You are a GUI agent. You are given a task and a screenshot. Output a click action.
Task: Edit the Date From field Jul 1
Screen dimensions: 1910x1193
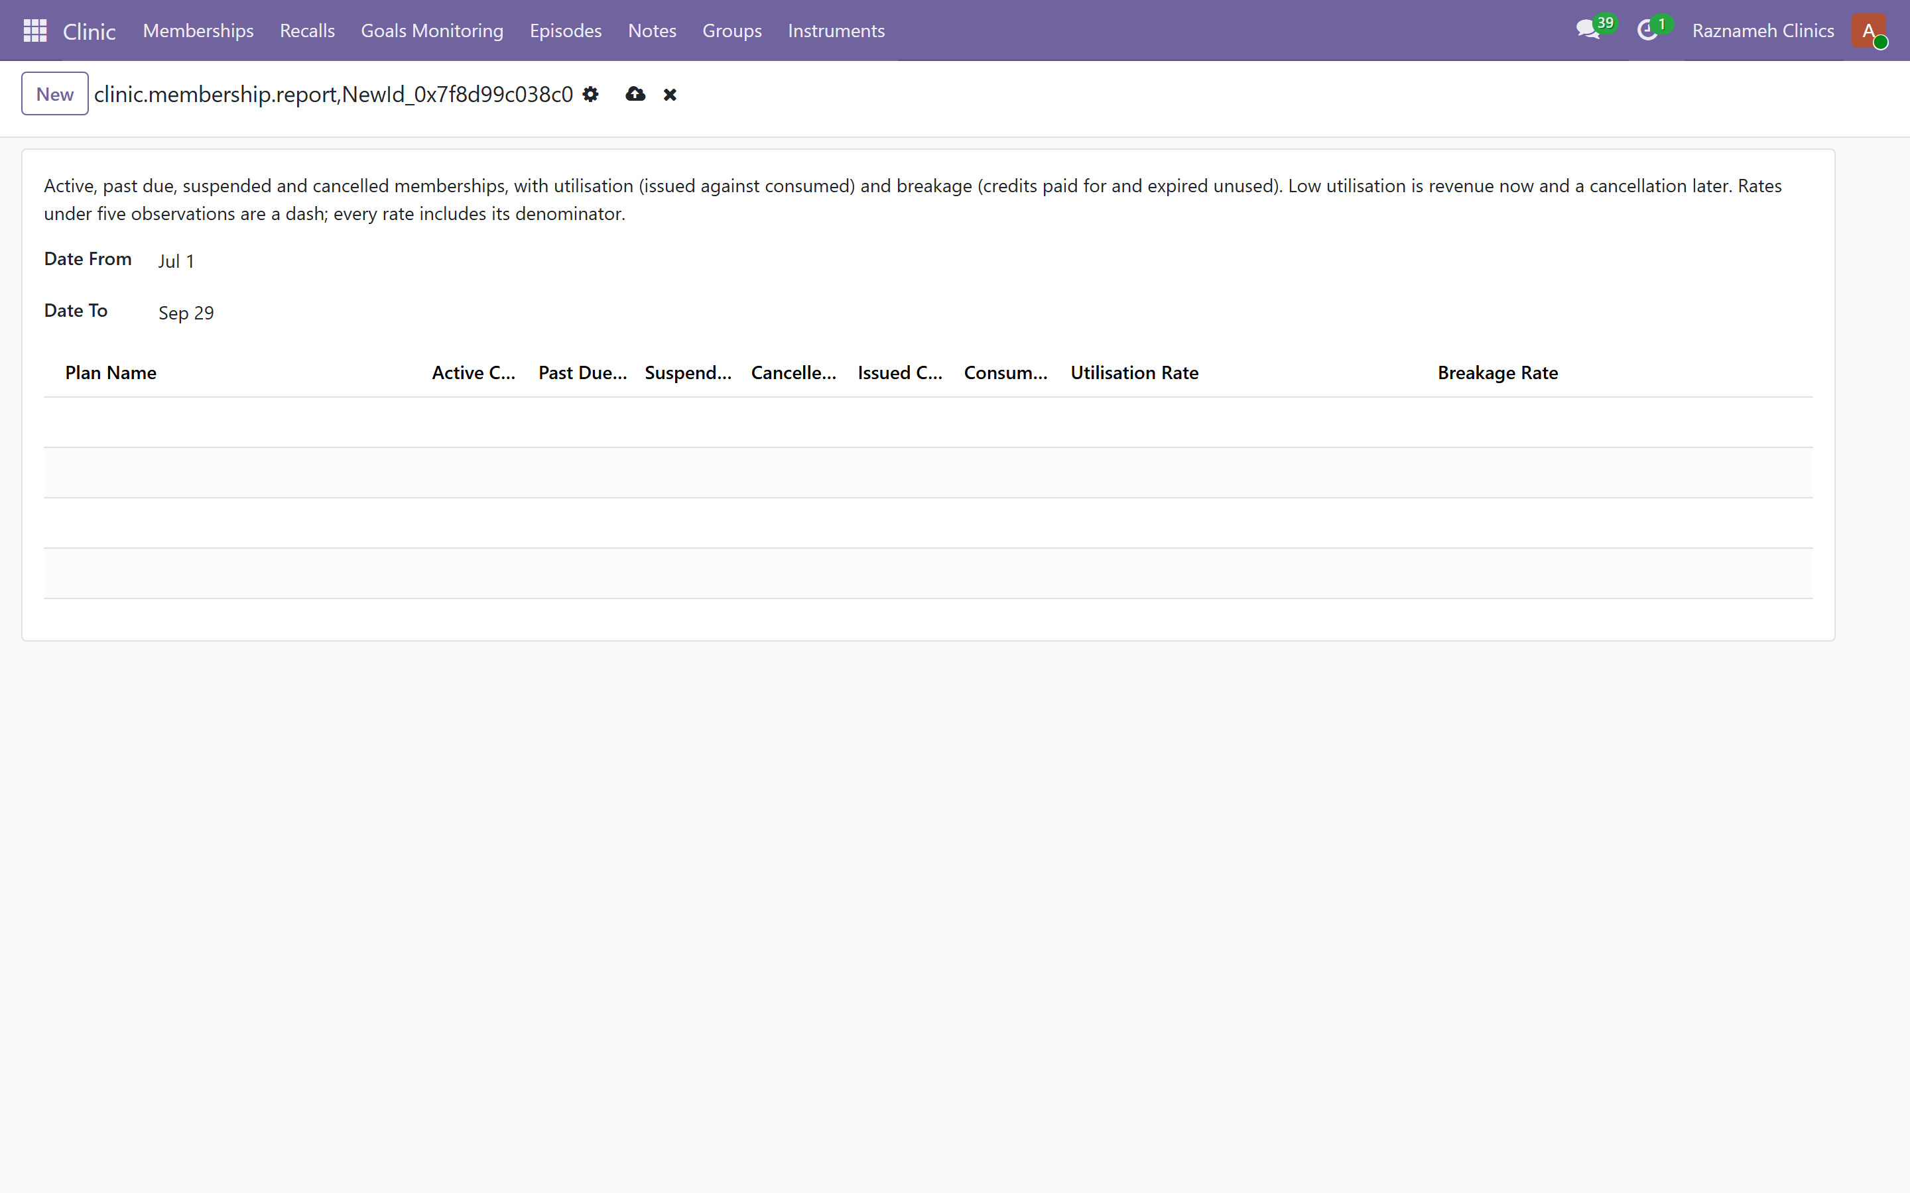point(176,261)
